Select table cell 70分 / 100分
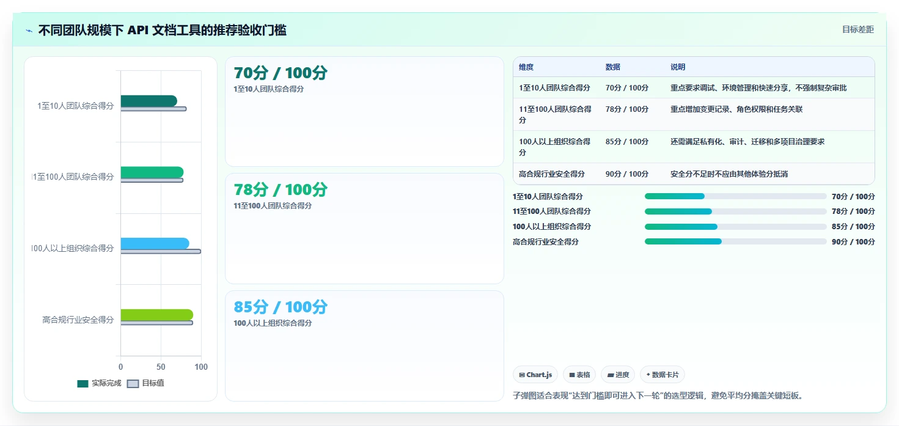 627,88
